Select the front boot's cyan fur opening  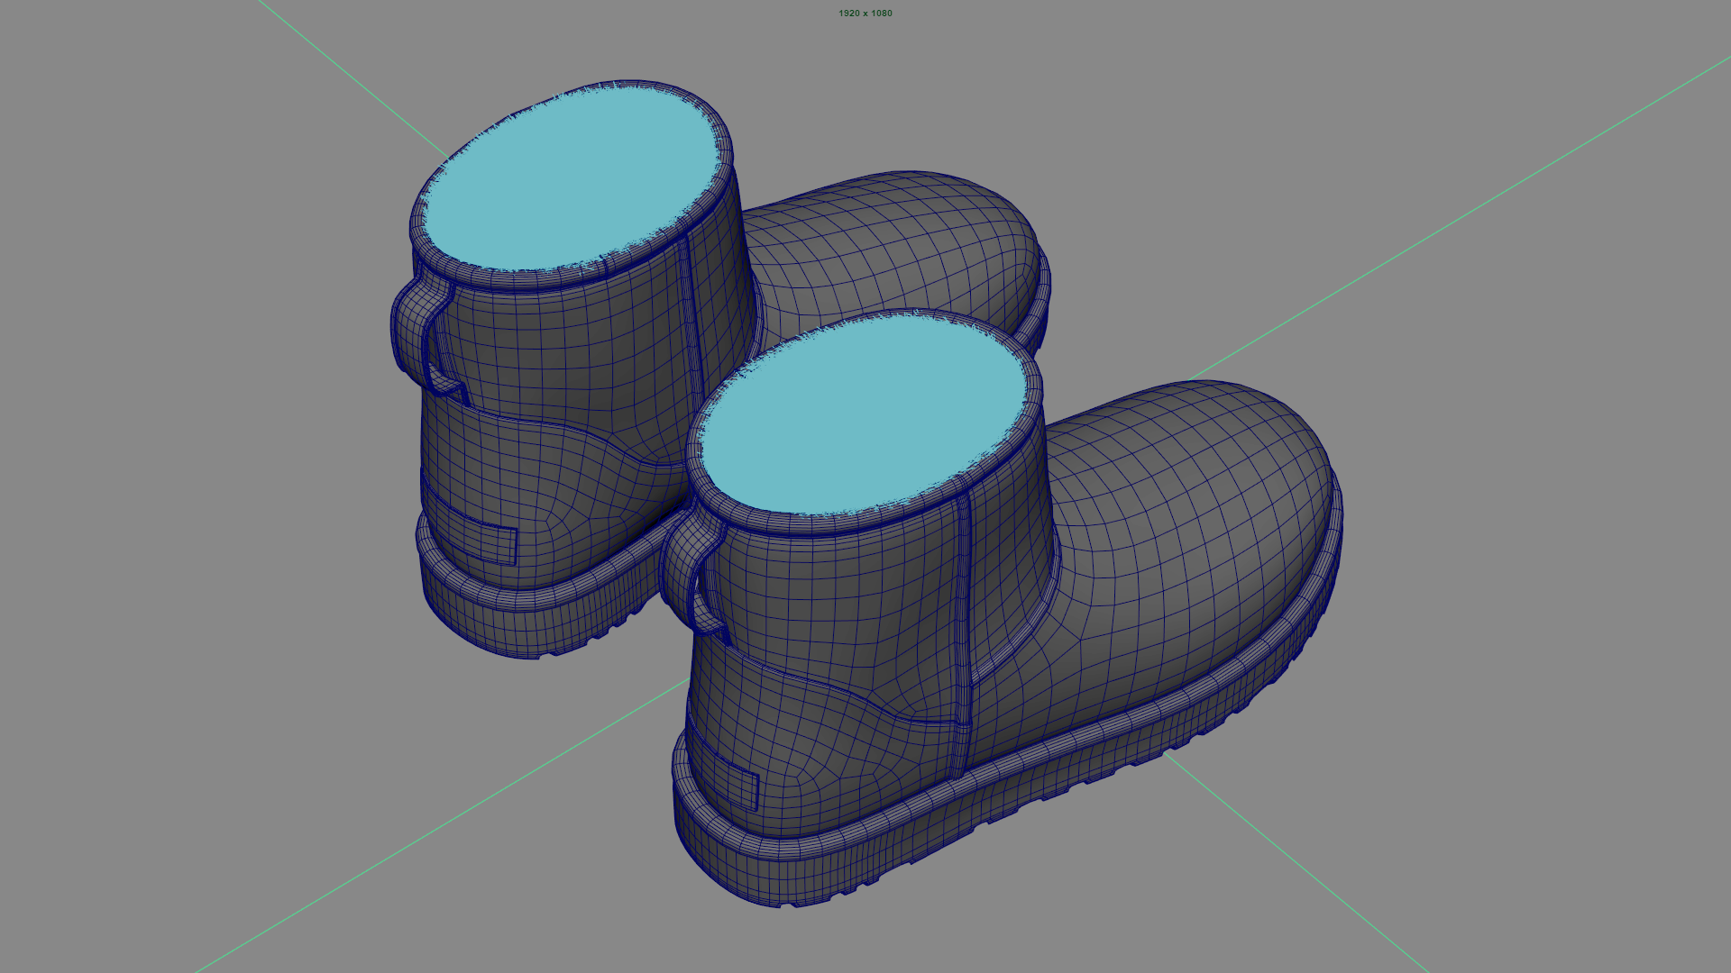(864, 415)
